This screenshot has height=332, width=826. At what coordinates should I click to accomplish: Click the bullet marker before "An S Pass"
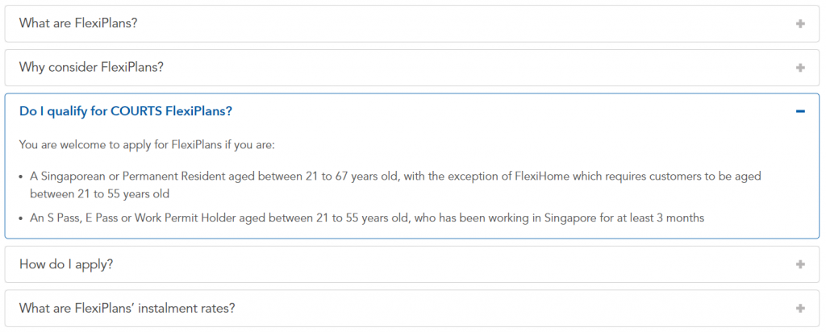21,218
